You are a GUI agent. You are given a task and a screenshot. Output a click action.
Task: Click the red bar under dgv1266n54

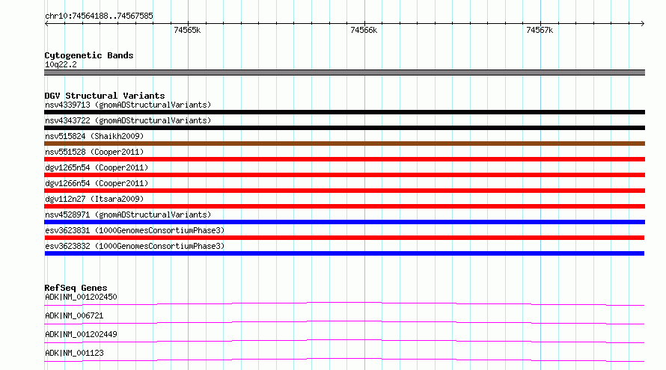point(344,191)
